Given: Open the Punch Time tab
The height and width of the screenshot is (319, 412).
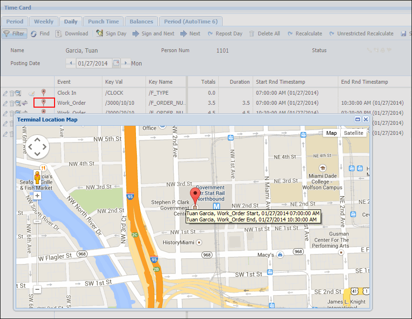Looking at the screenshot, I should click(x=103, y=22).
